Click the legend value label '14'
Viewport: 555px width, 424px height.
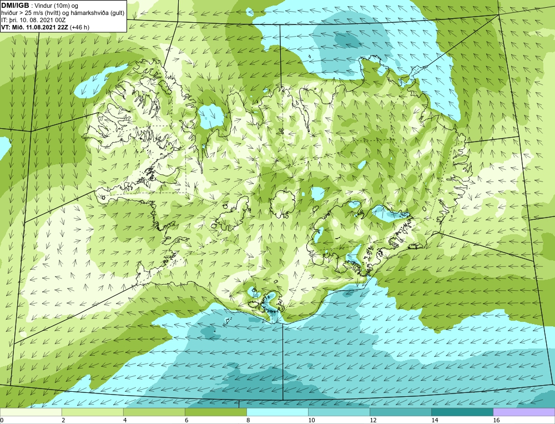[x=435, y=420]
